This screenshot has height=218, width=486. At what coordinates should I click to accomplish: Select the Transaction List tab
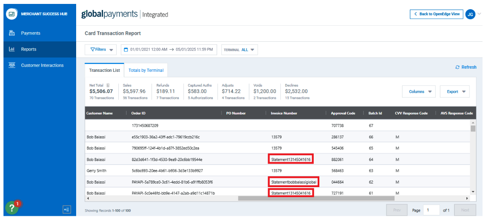pos(104,70)
